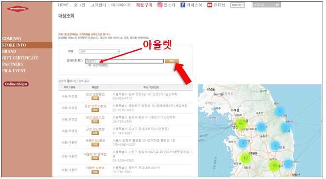Image resolution: width=326 pixels, height=179 pixels.
Task: Click phone number 02-2678-1052
Action: [x=123, y=110]
